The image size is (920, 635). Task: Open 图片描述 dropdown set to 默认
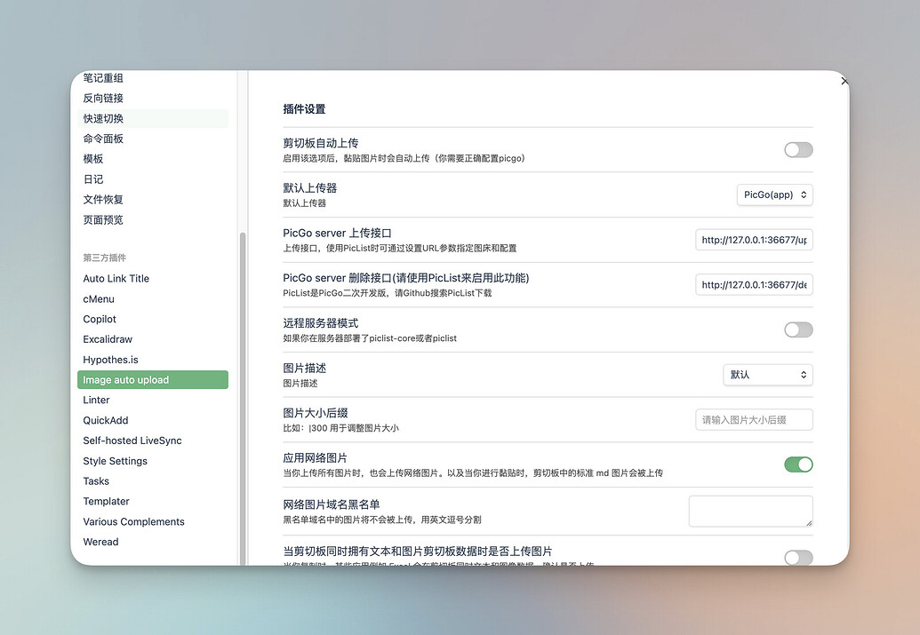coord(767,375)
